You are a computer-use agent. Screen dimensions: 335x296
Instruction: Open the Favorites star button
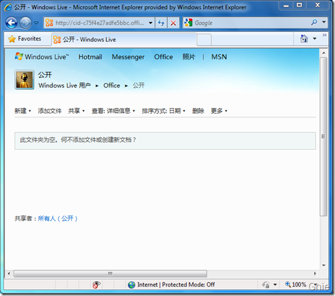click(24, 39)
